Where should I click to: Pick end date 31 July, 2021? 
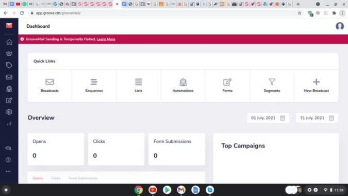pyautogui.click(x=317, y=118)
